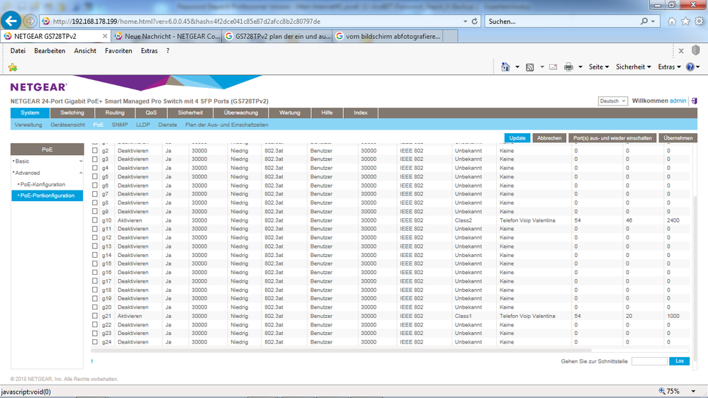The height and width of the screenshot is (398, 708).
Task: Open the Datei menu
Action: coord(18,50)
